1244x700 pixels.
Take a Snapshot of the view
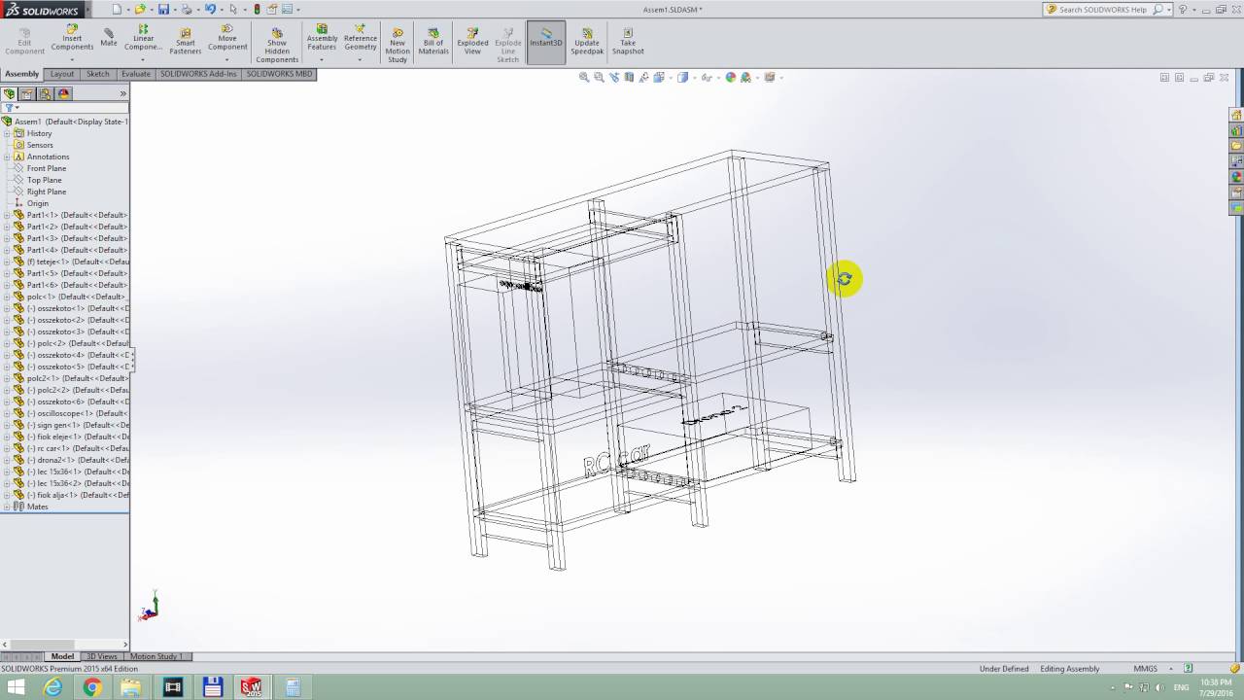coord(628,41)
